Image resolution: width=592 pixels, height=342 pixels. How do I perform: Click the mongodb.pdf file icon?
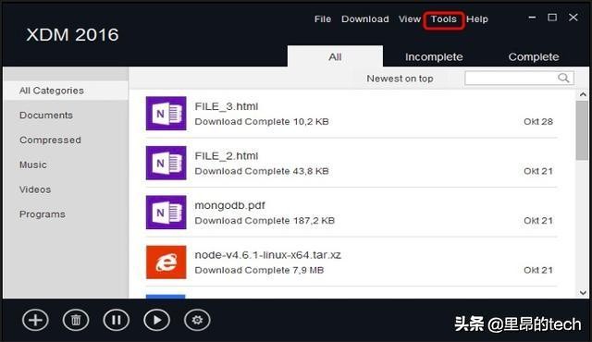tap(166, 213)
